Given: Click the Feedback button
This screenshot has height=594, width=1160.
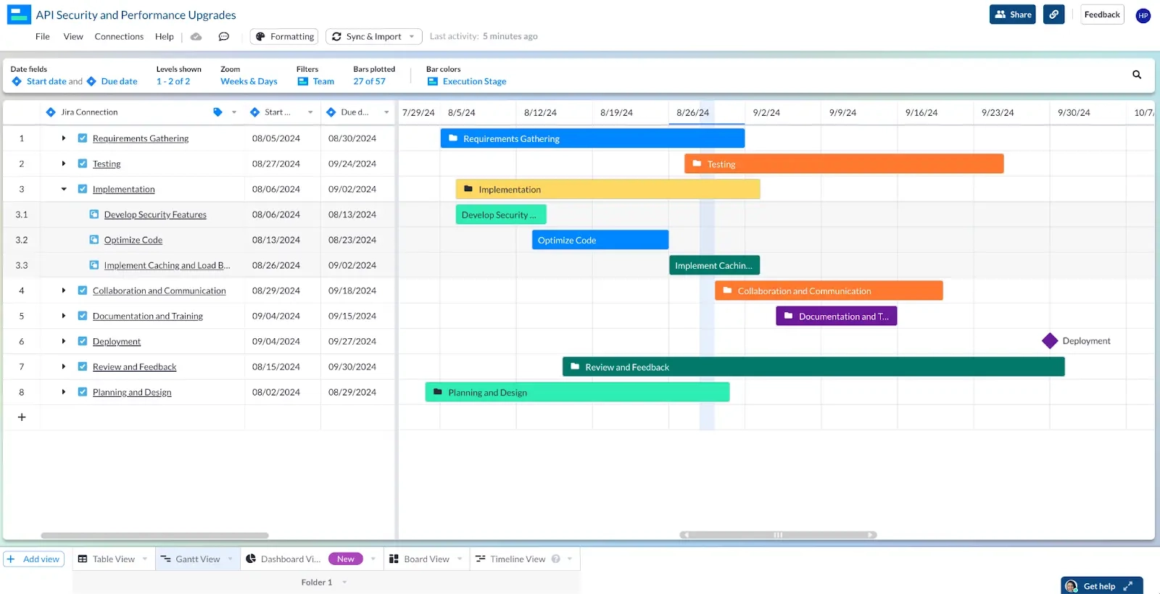Looking at the screenshot, I should point(1102,14).
